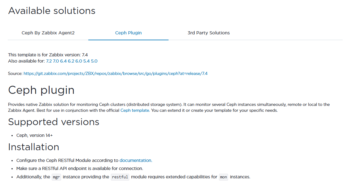This screenshot has height=183, width=356.
Task: Open the 6.2 version link
Action: (71, 61)
